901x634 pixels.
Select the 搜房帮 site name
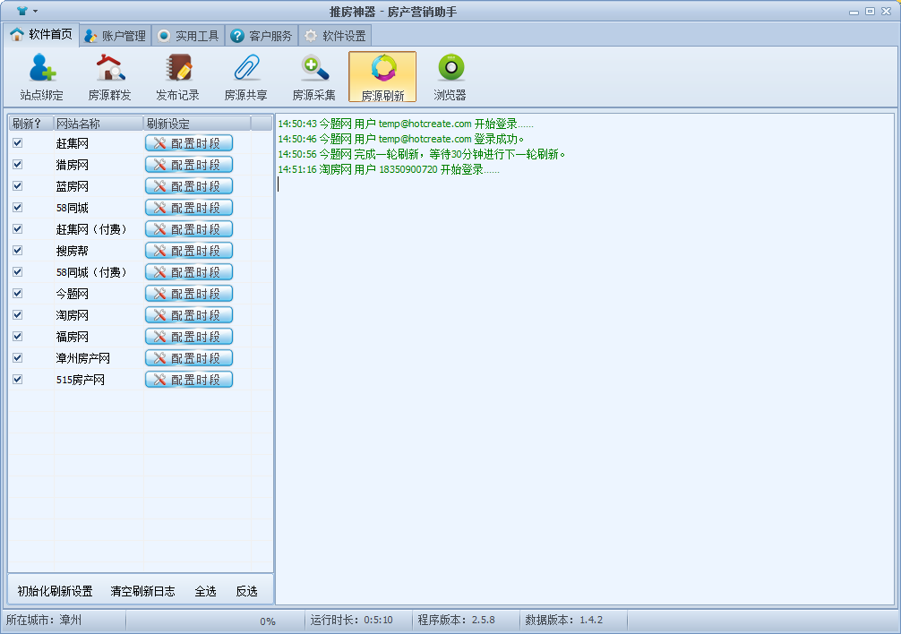pyautogui.click(x=73, y=251)
